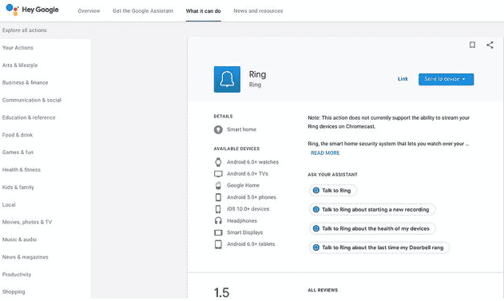
Task: Click the Android watches device icon
Action: (218, 162)
